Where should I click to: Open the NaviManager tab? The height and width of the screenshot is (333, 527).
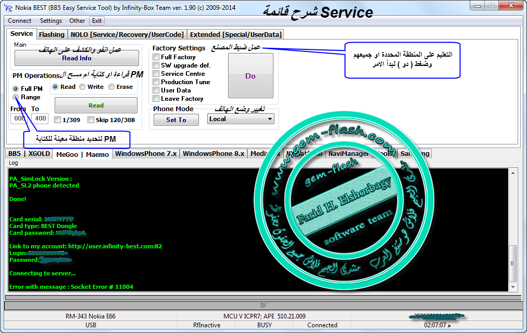click(x=348, y=154)
